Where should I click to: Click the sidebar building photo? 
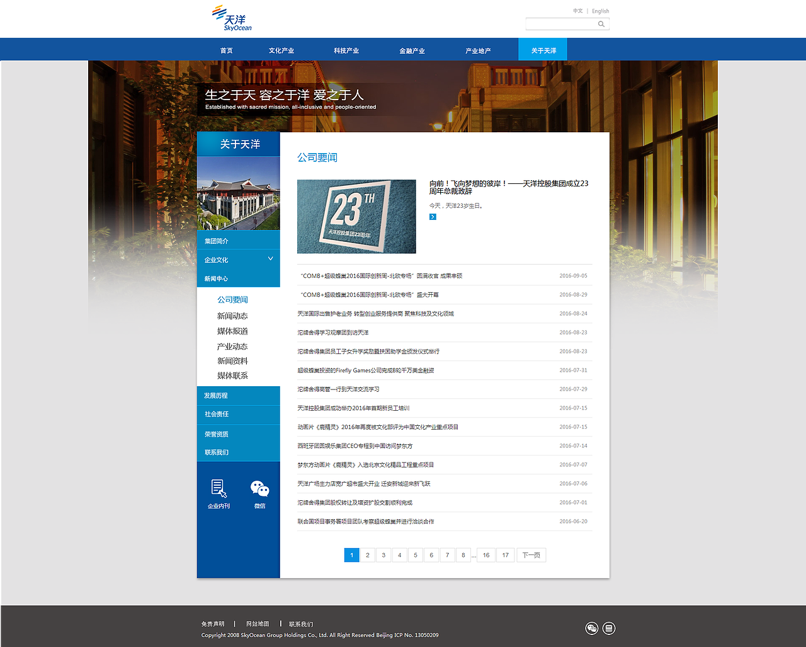[239, 193]
